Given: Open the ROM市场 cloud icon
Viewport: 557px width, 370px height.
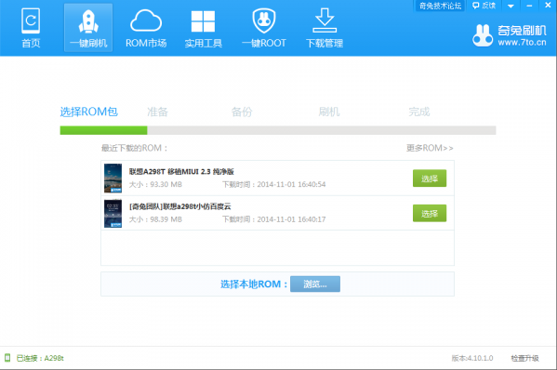Looking at the screenshot, I should (x=146, y=21).
